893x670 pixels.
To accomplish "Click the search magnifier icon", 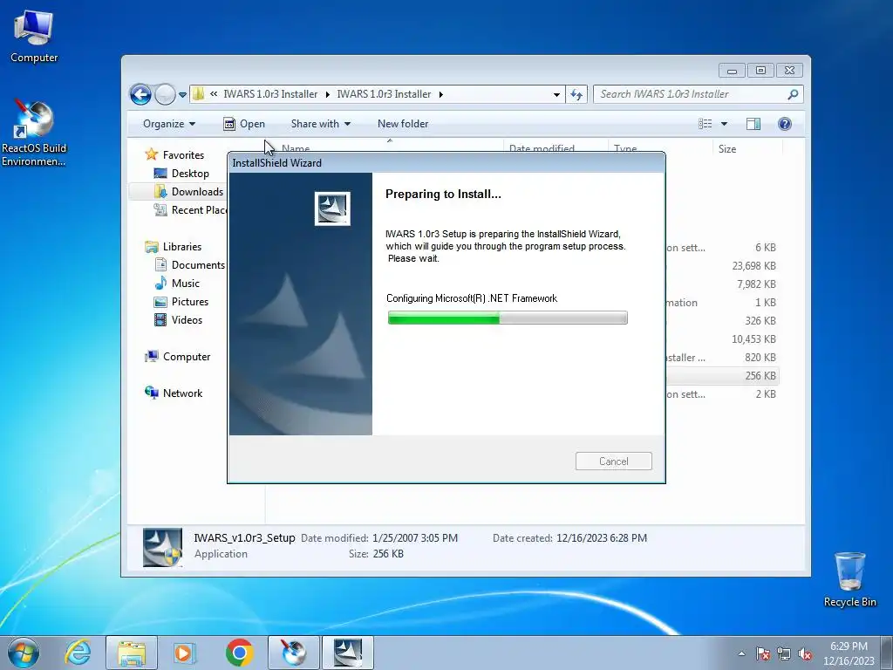I will [792, 94].
